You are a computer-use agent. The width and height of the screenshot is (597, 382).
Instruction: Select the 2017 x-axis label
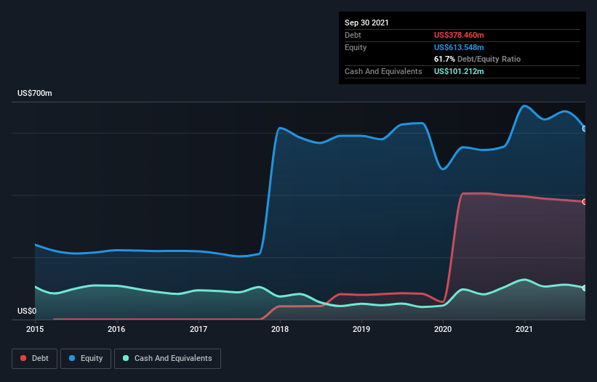tap(199, 329)
